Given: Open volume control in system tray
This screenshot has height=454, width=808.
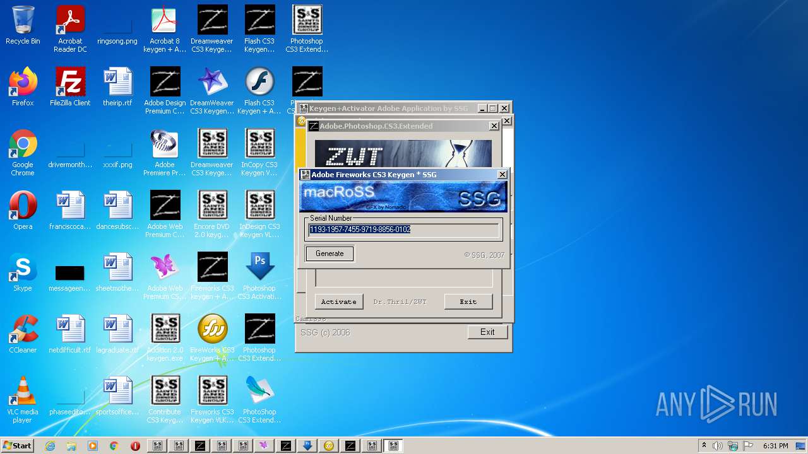Looking at the screenshot, I should click(718, 446).
